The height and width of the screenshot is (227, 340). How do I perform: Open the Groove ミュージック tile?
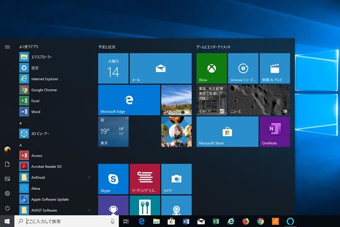pos(243,69)
